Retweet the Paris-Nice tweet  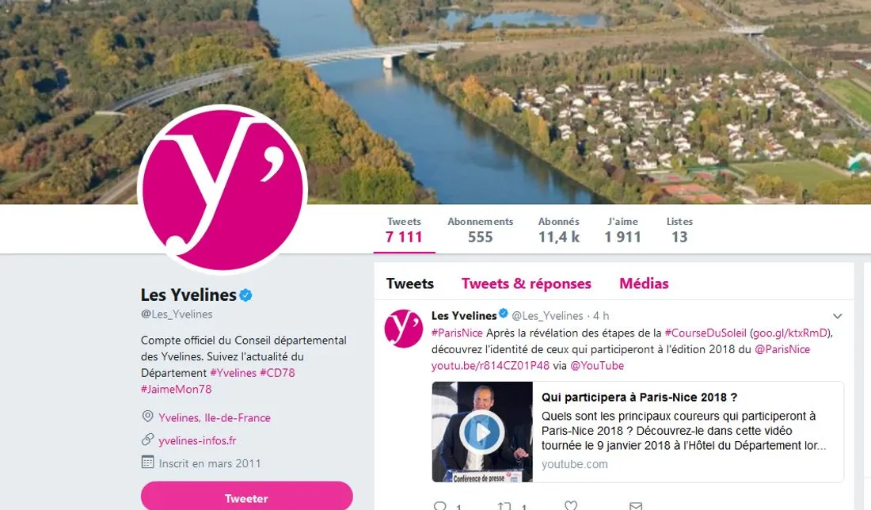504,506
